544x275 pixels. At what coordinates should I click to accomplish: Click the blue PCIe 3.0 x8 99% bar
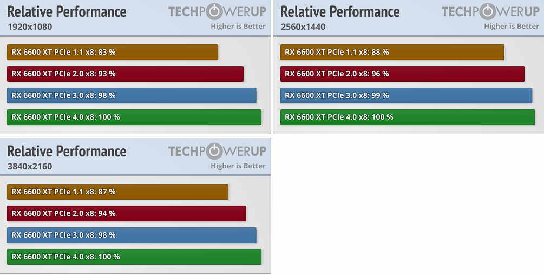point(406,95)
